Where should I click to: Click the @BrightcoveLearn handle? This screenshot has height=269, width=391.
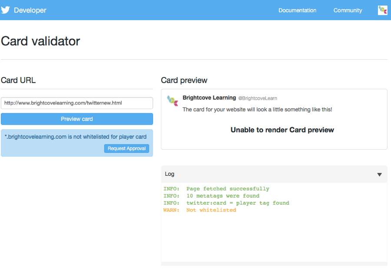[x=258, y=98]
